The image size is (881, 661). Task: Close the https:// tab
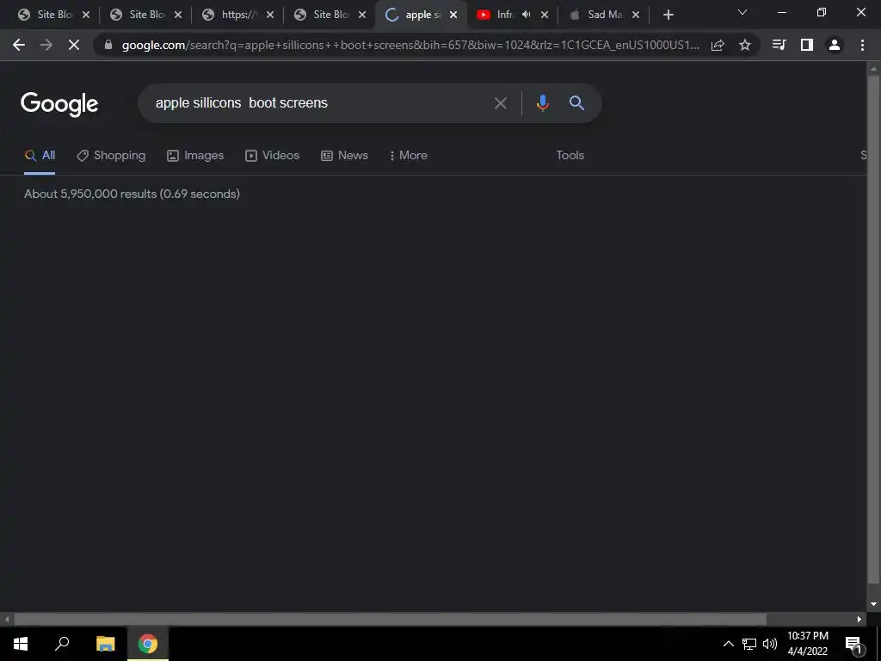[x=270, y=15]
